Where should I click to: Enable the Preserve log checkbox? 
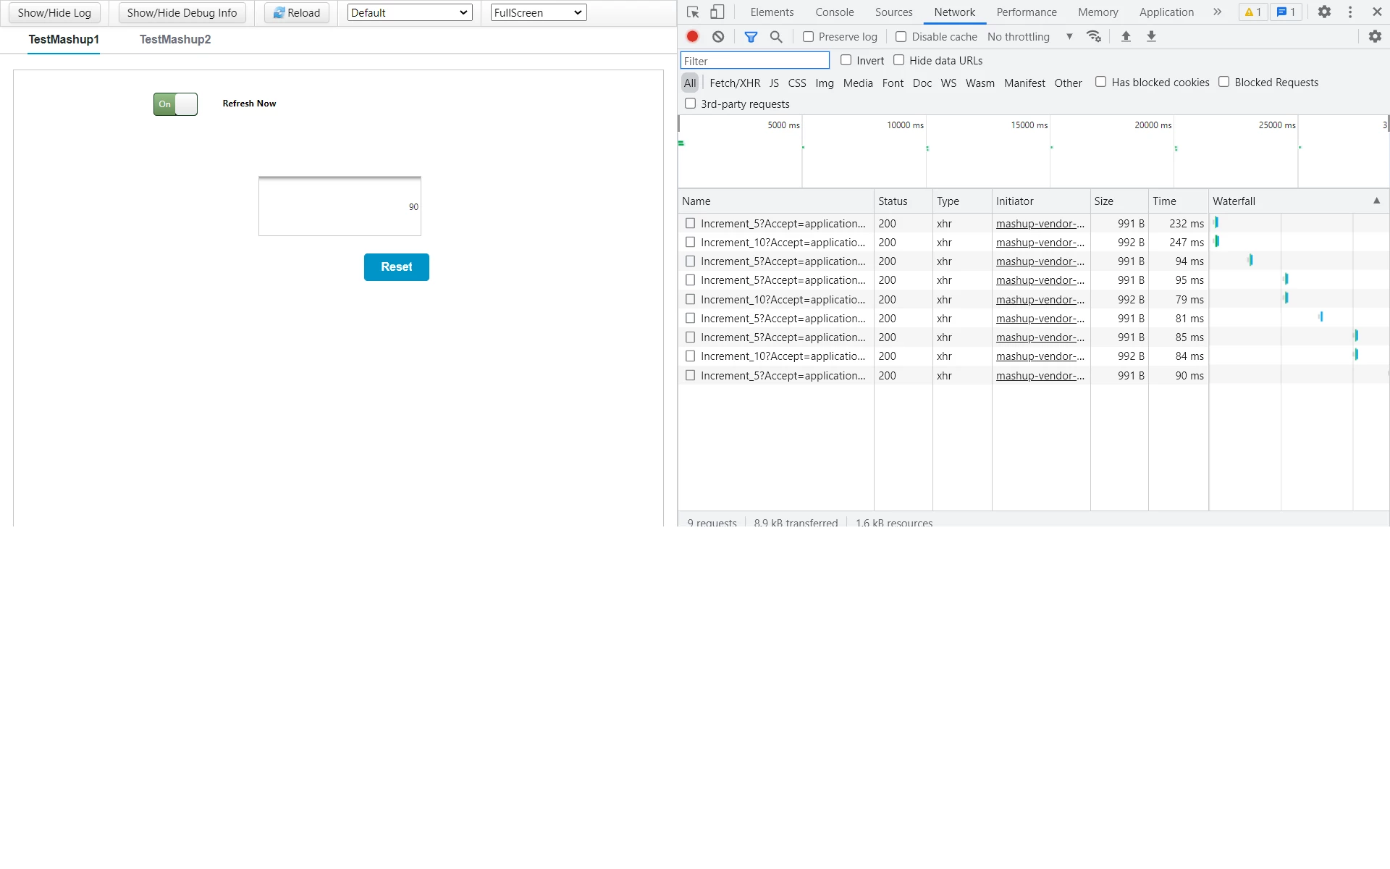[x=809, y=36]
